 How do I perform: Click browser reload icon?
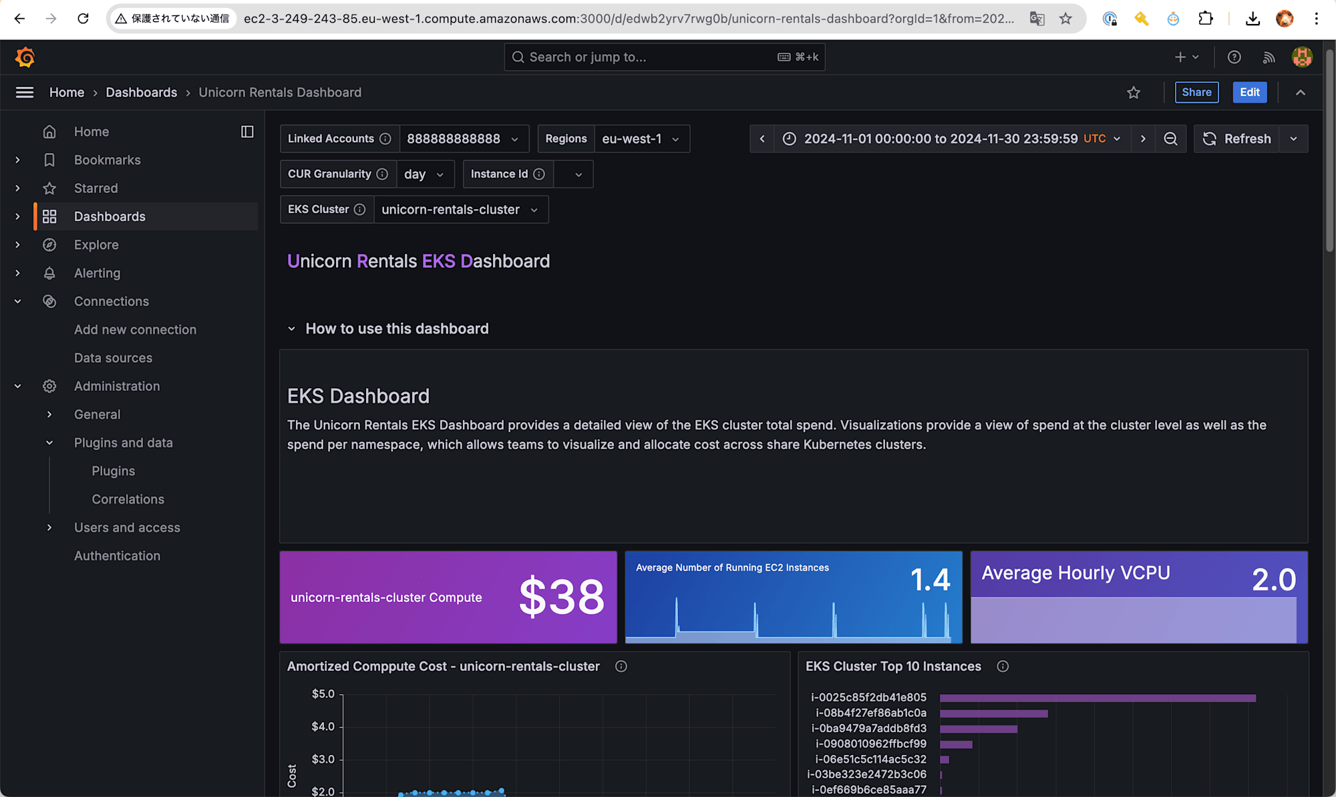pos(83,19)
